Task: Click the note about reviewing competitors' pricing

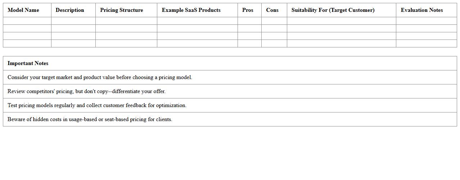Action: click(x=86, y=91)
